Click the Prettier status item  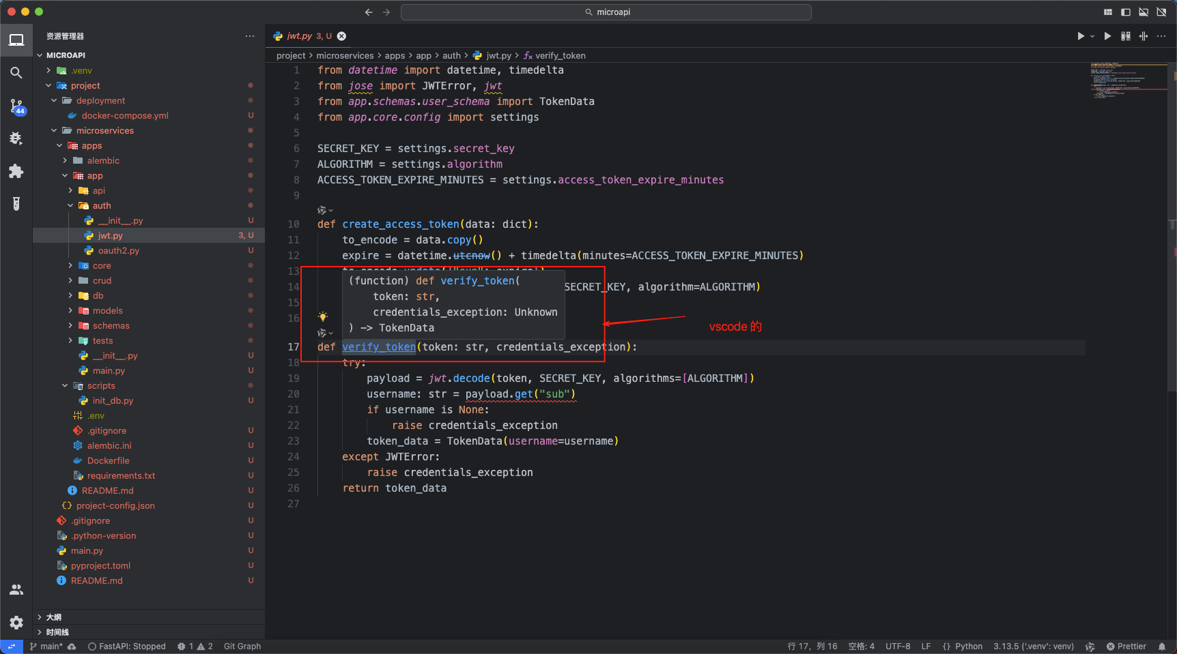pos(1126,646)
